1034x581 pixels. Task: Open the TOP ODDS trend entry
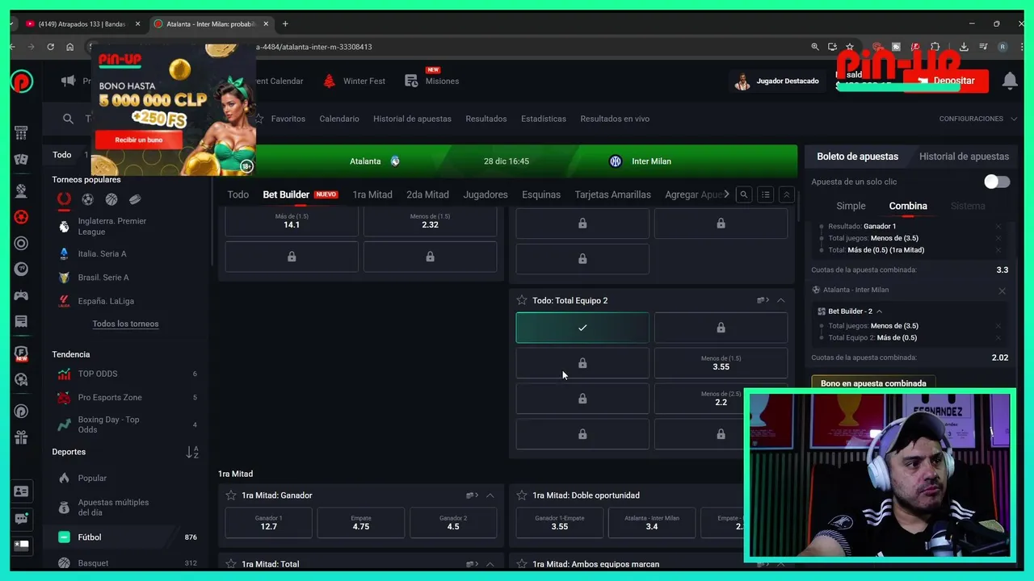(x=98, y=374)
